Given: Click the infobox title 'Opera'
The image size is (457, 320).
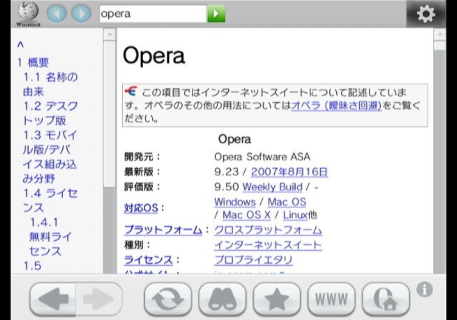Looking at the screenshot, I should [x=235, y=139].
